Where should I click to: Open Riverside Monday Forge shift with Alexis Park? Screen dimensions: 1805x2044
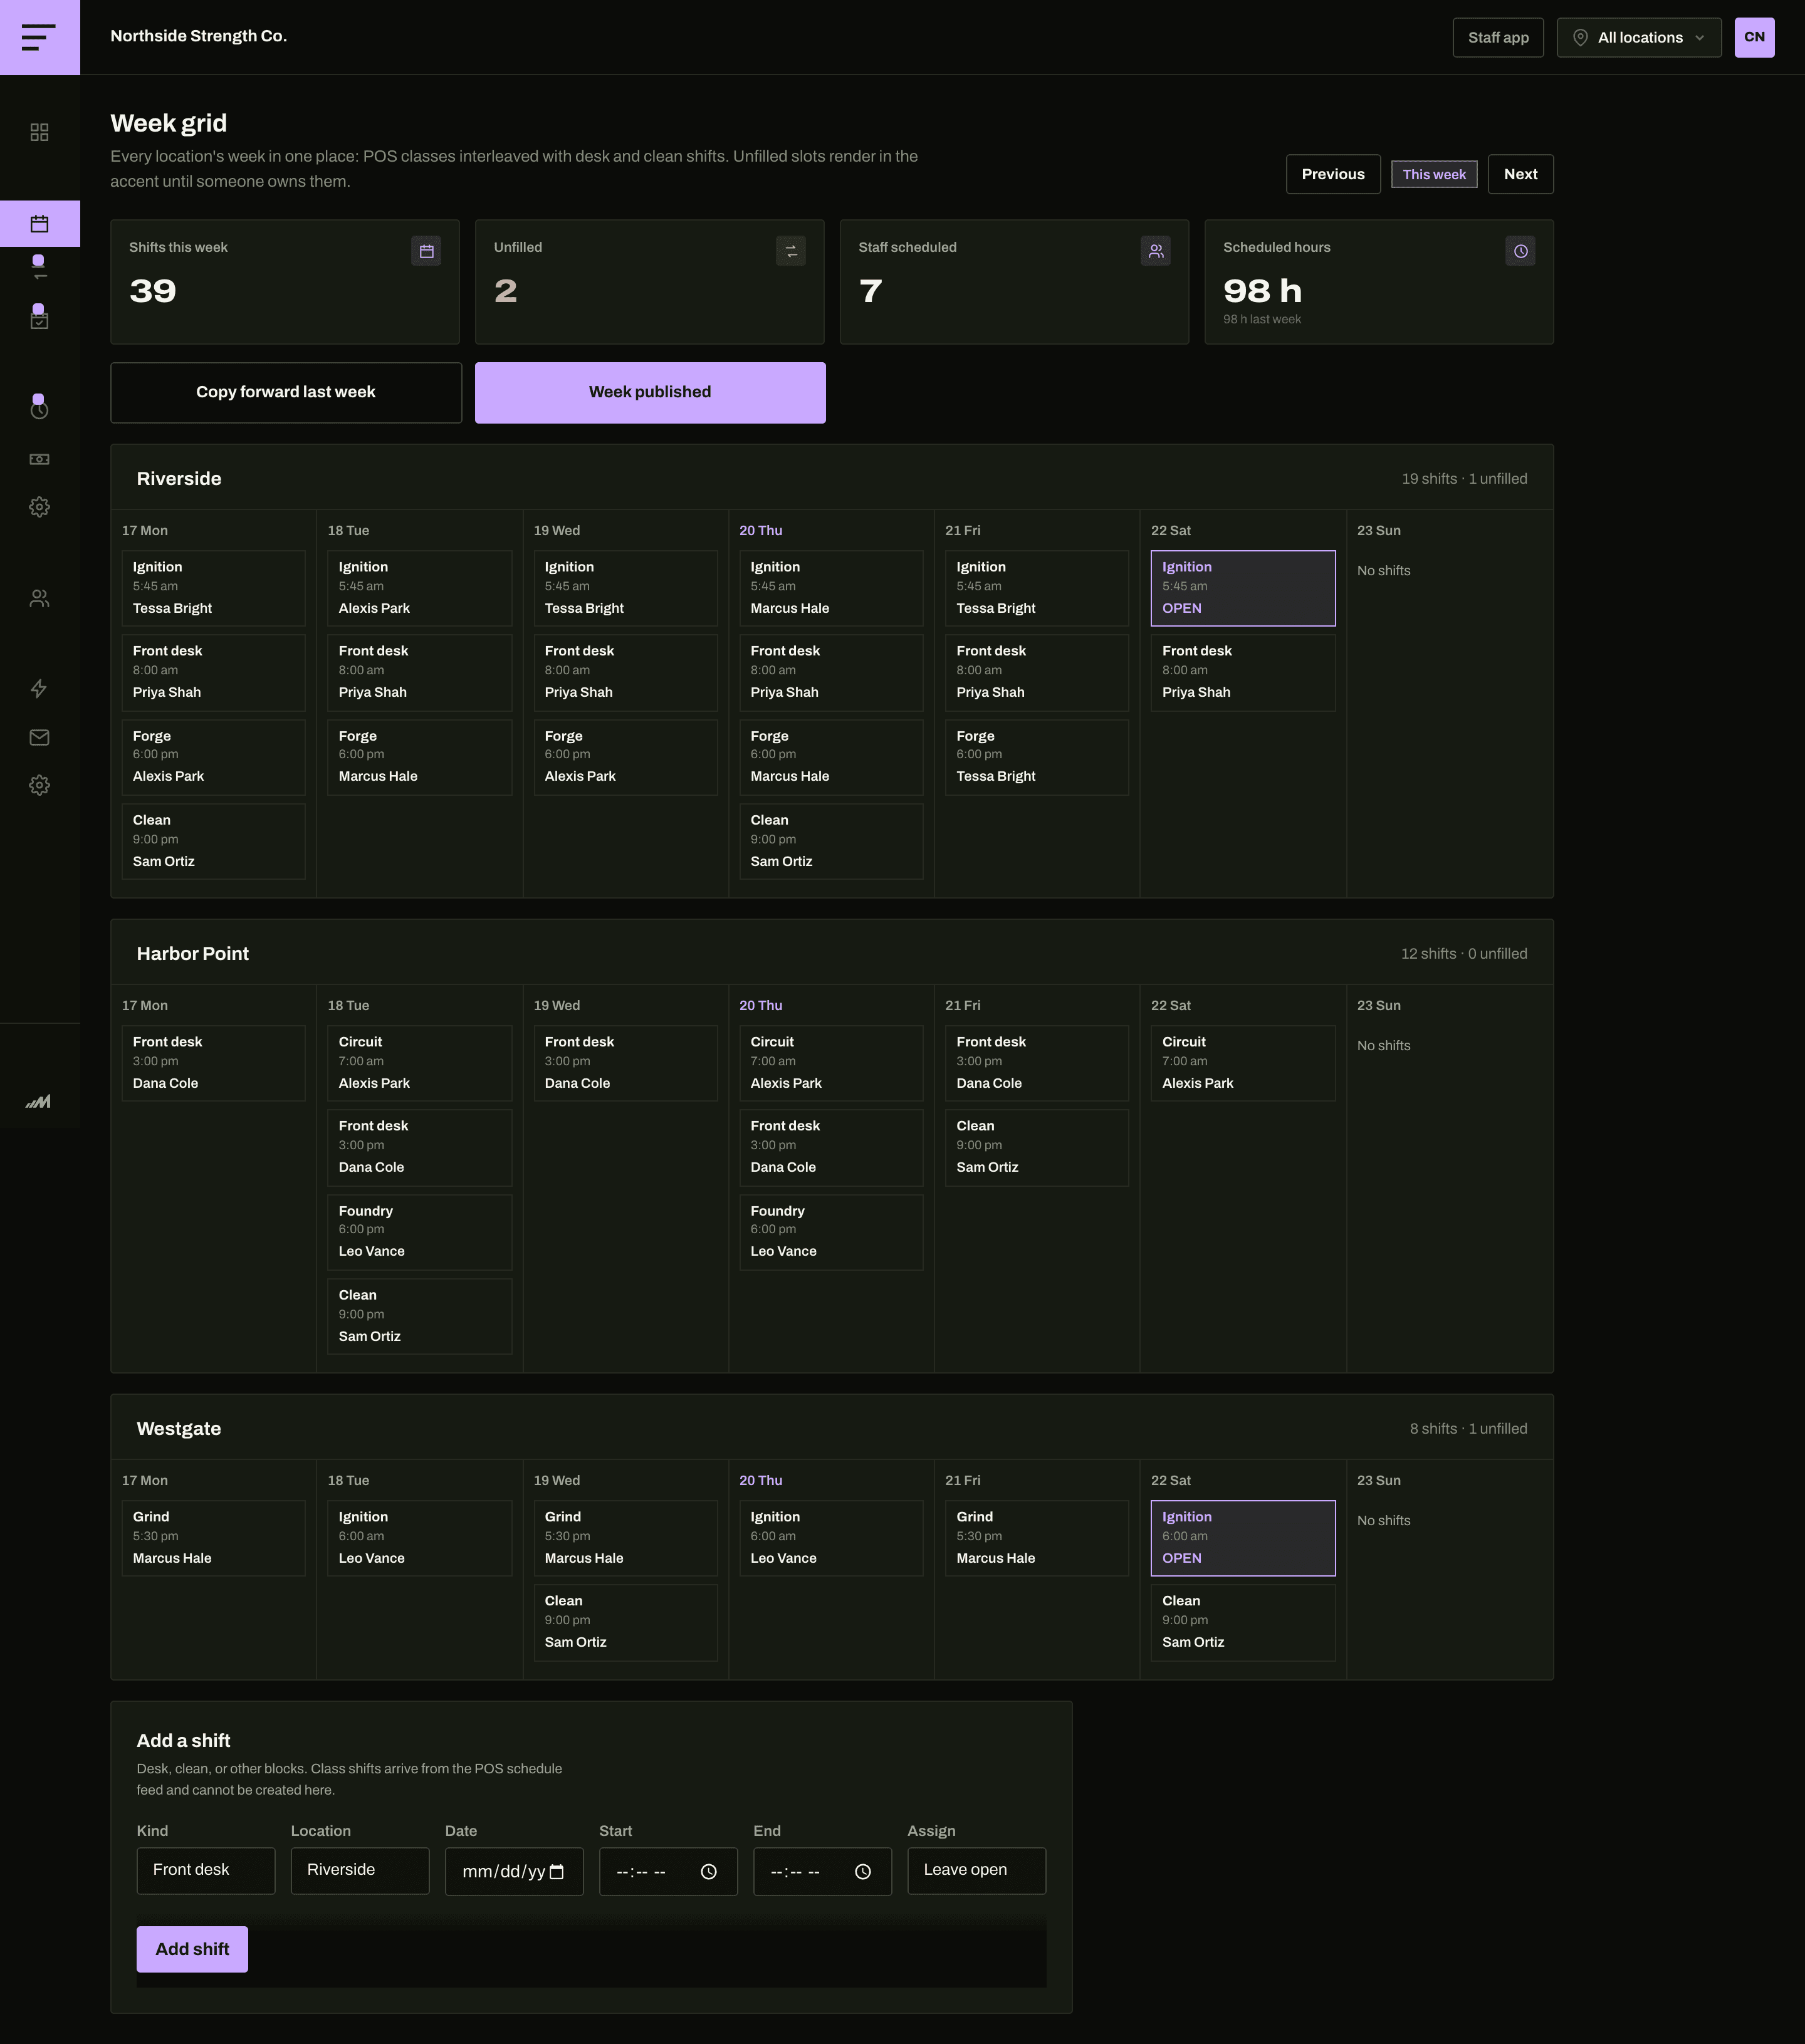(x=213, y=757)
